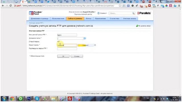Click the lightning bolt extension icon
This screenshot has width=182, height=102.
(x=158, y=6)
